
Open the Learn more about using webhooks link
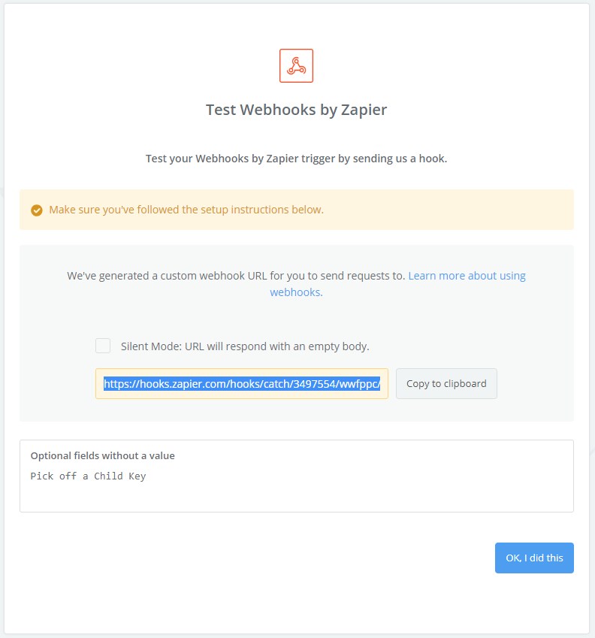coord(467,276)
